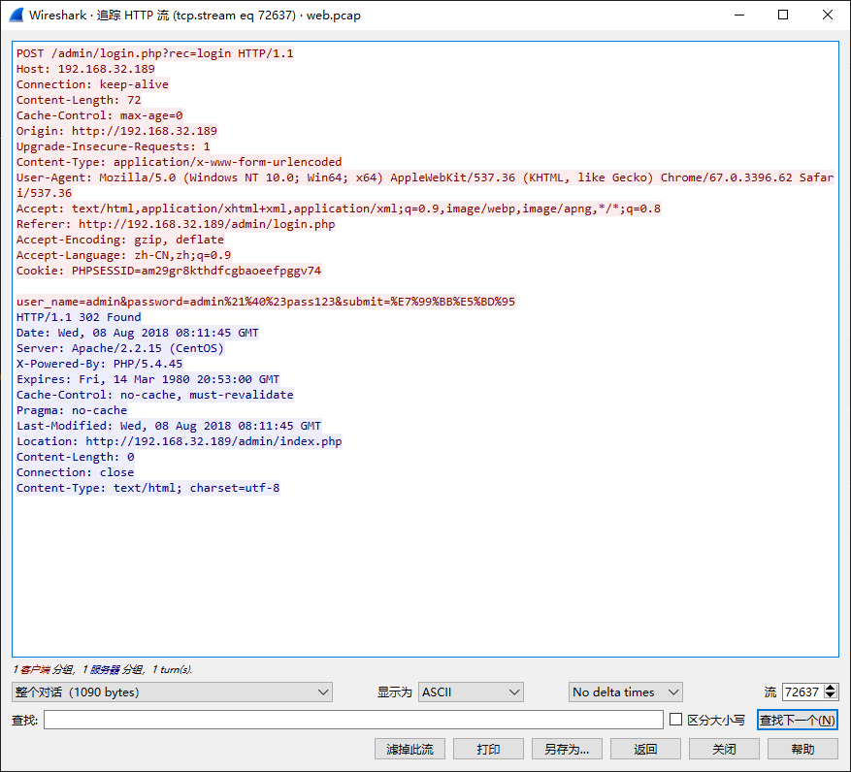Image resolution: width=851 pixels, height=772 pixels.
Task: Click the stream number field showing 72637
Action: 802,692
